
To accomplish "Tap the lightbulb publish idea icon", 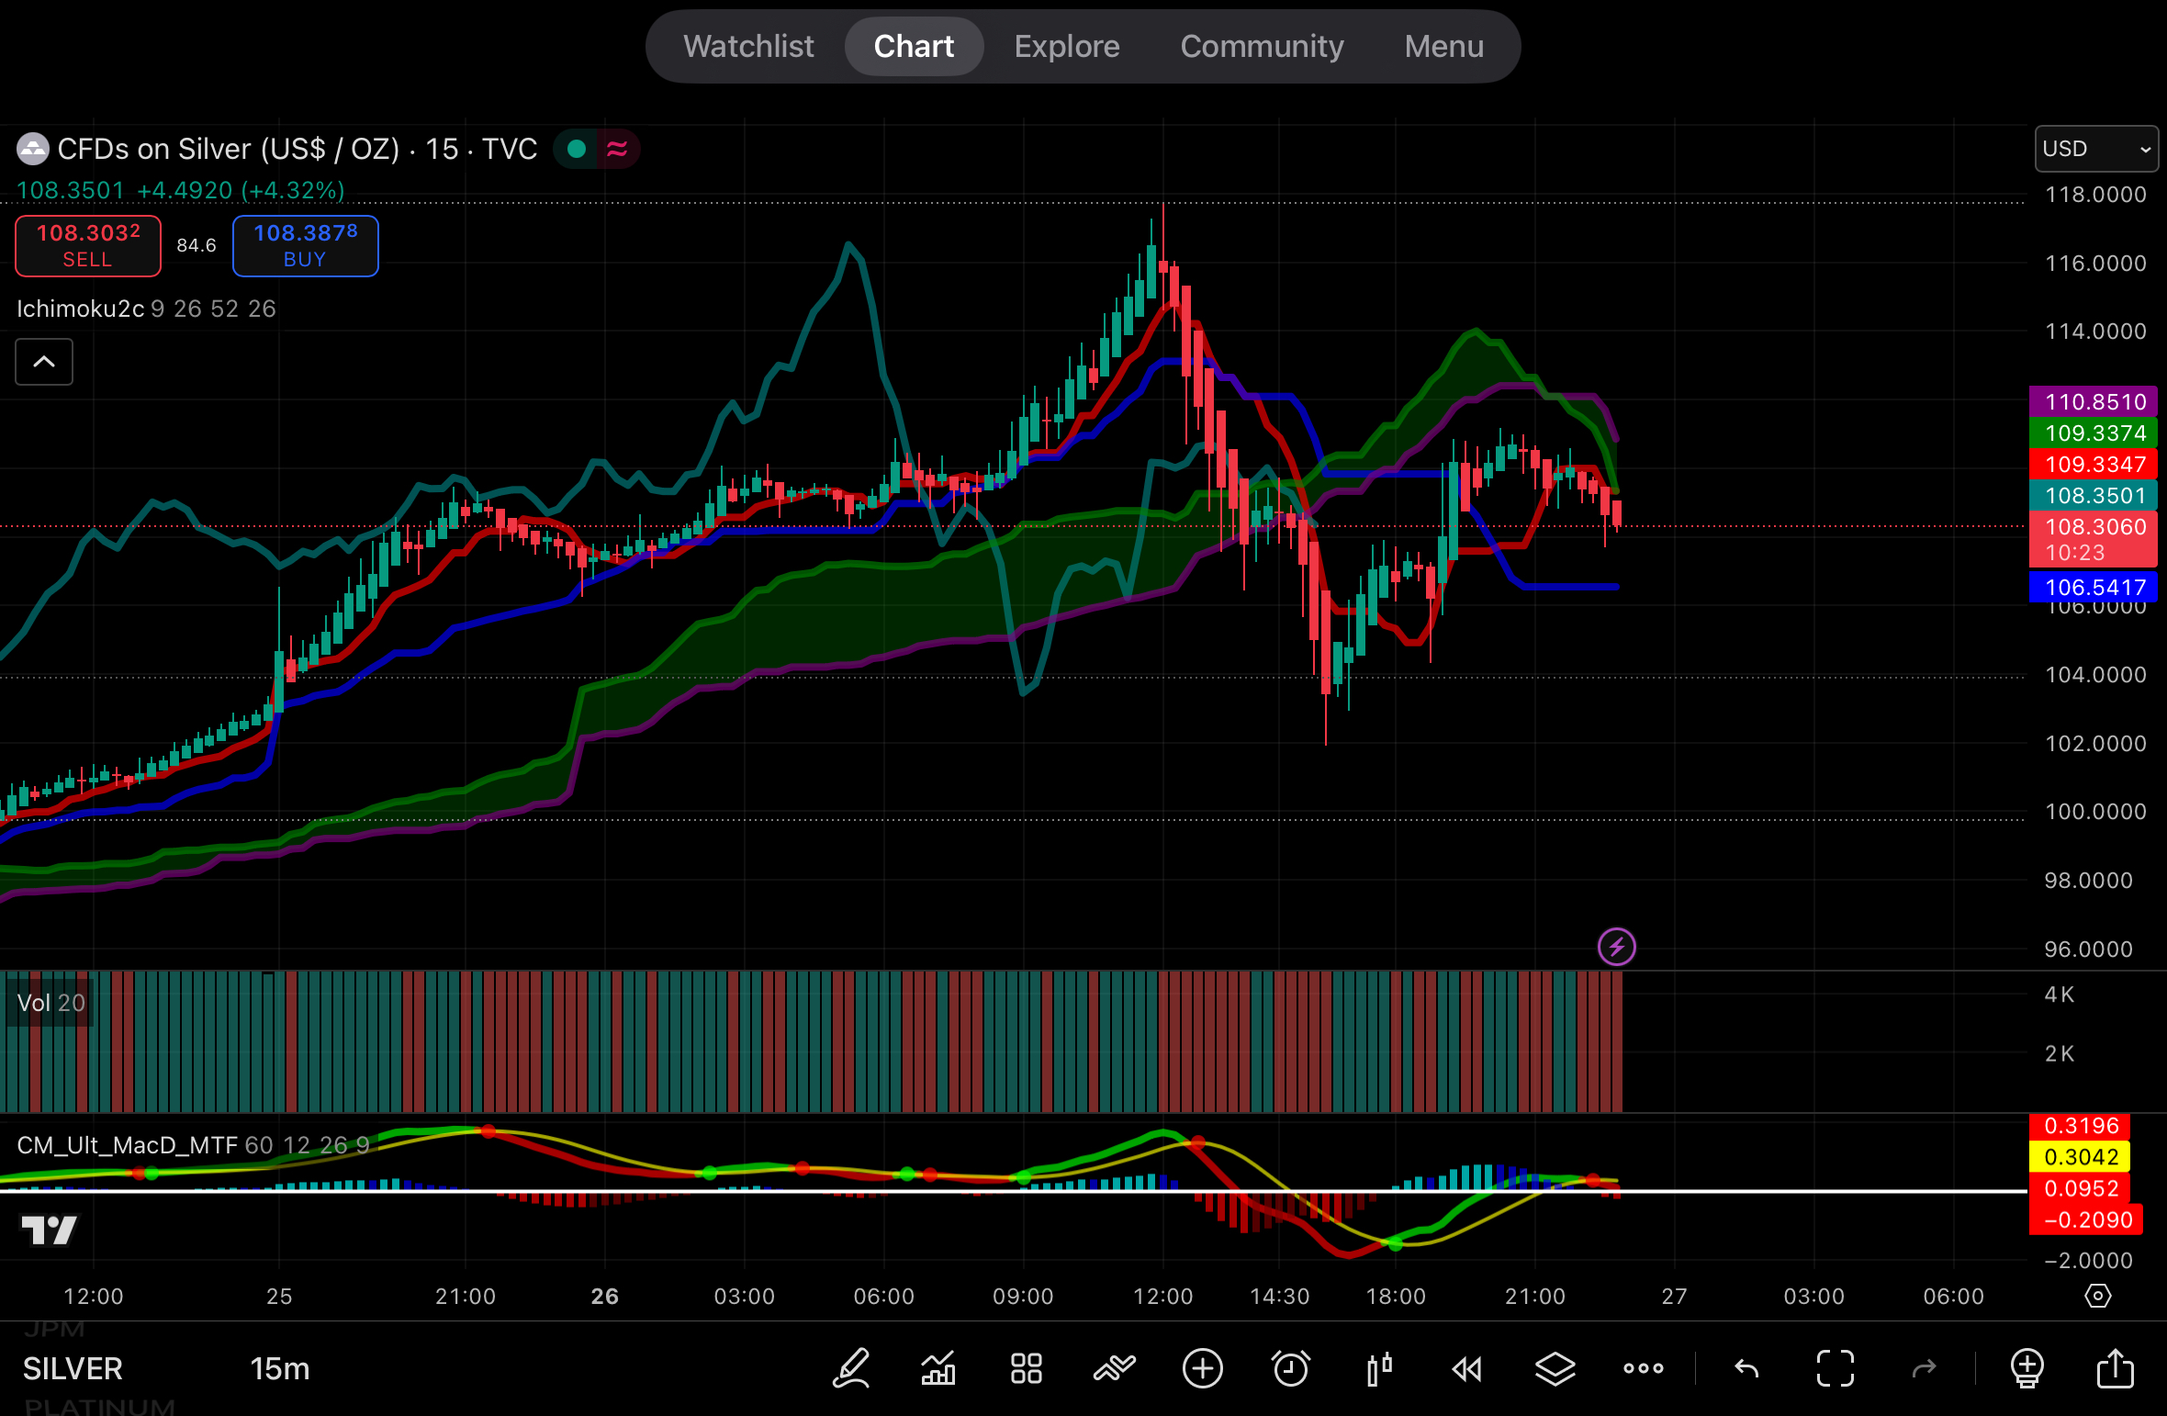I will tap(2027, 1369).
